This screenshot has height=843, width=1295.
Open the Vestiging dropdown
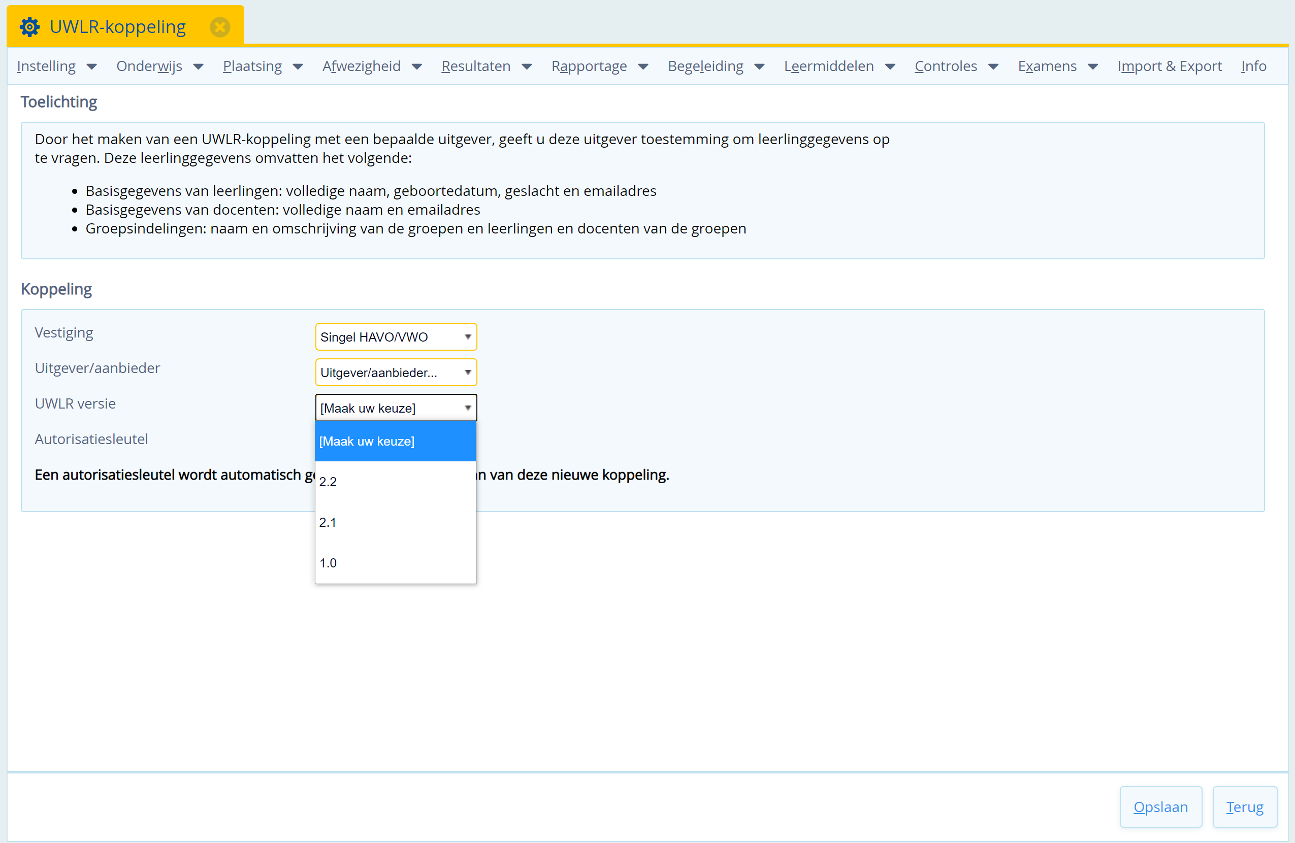tap(396, 337)
